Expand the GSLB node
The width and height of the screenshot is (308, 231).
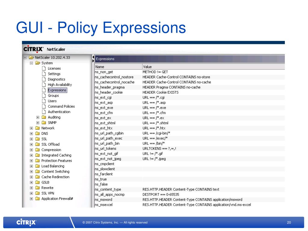coord(31,183)
